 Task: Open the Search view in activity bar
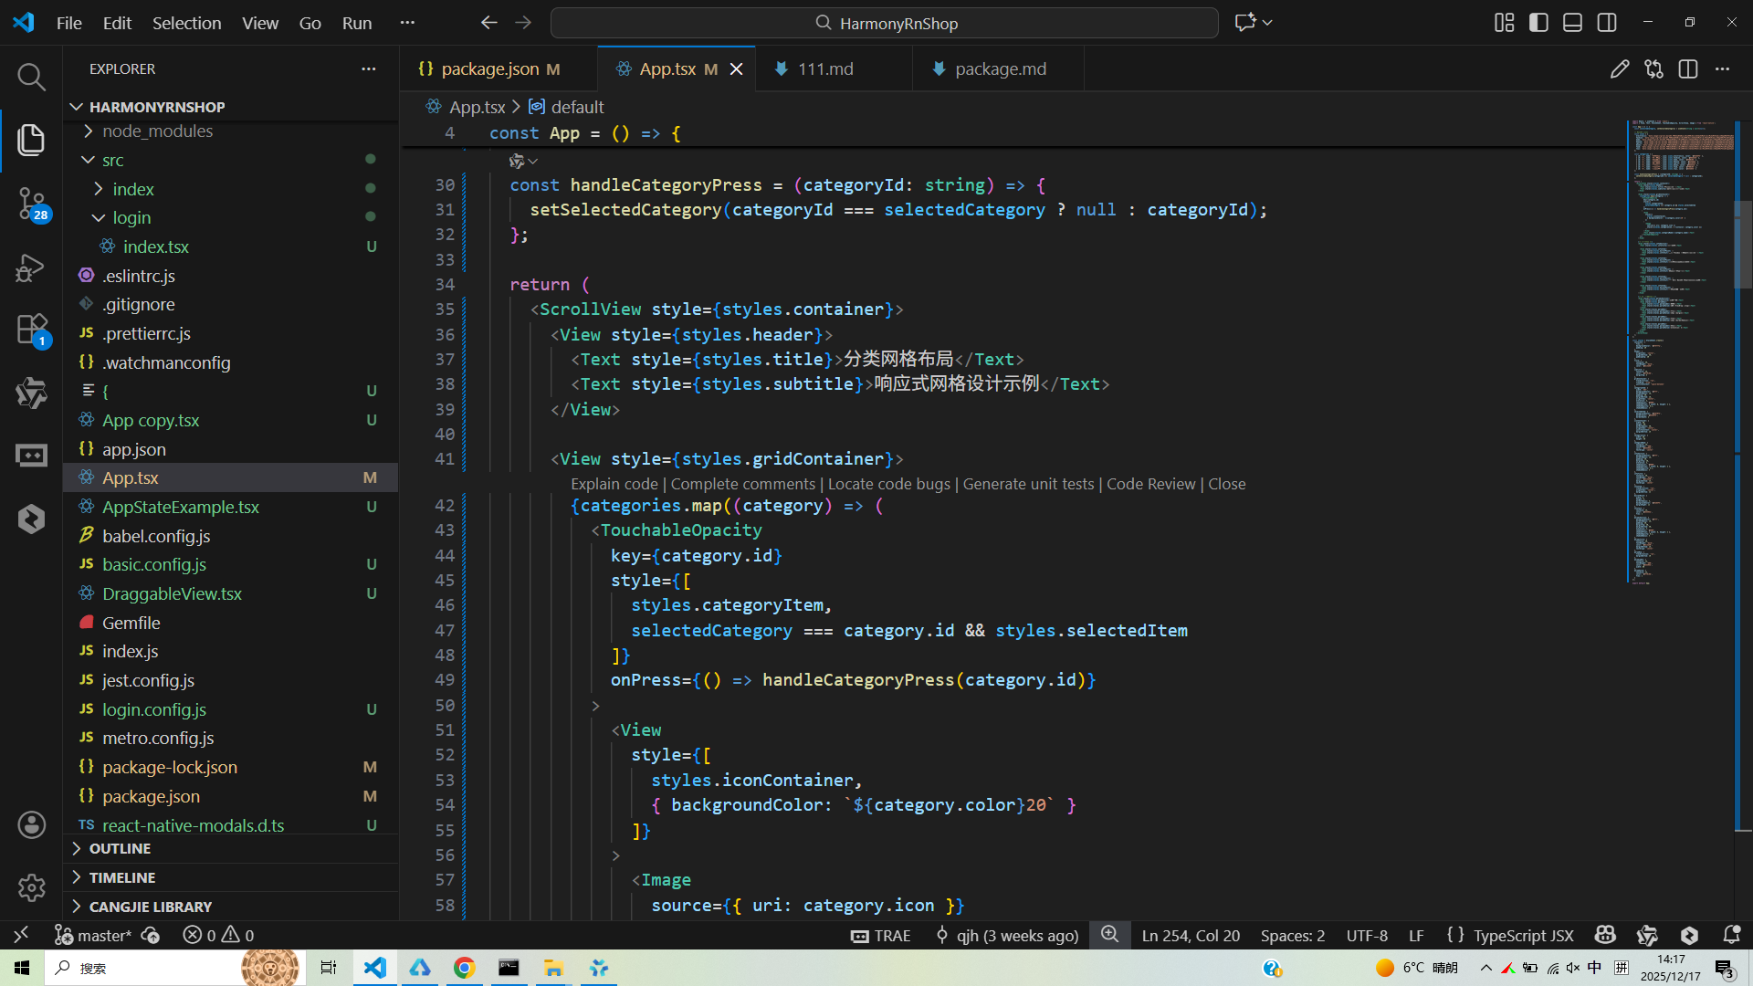click(x=31, y=77)
